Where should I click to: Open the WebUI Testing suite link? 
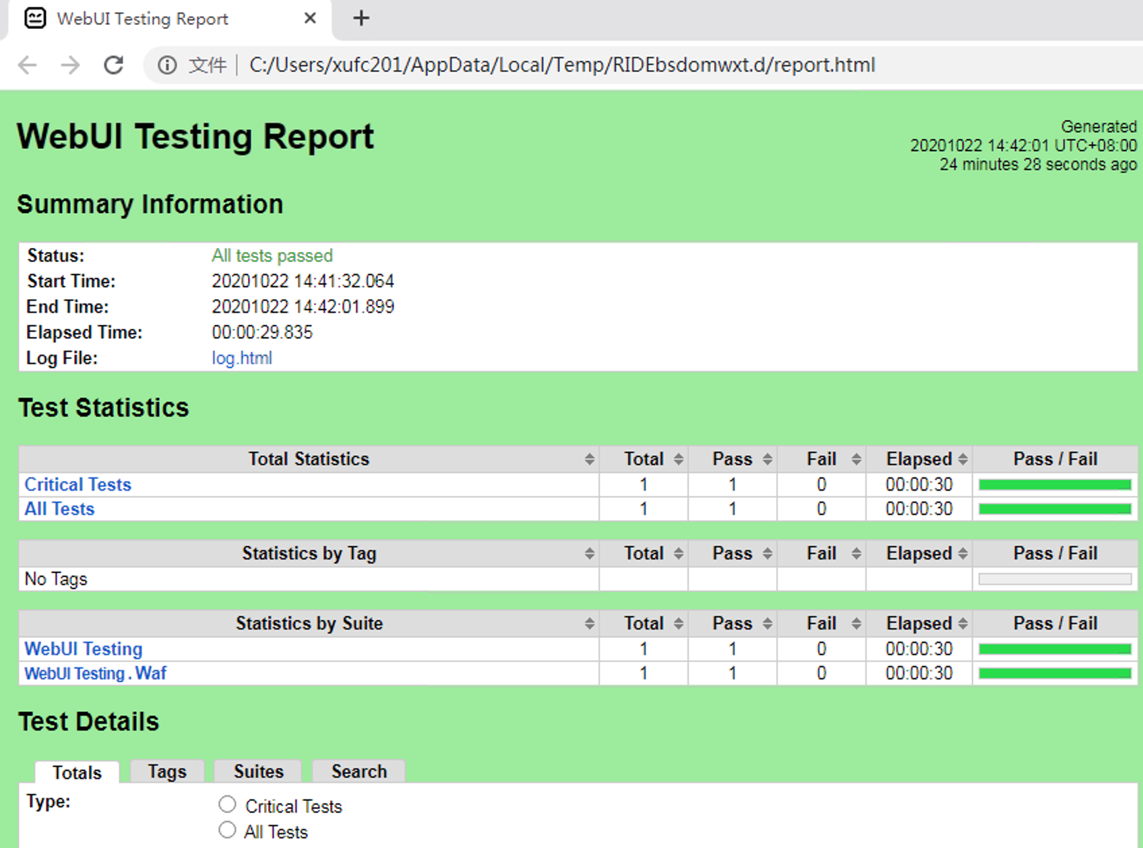point(84,649)
